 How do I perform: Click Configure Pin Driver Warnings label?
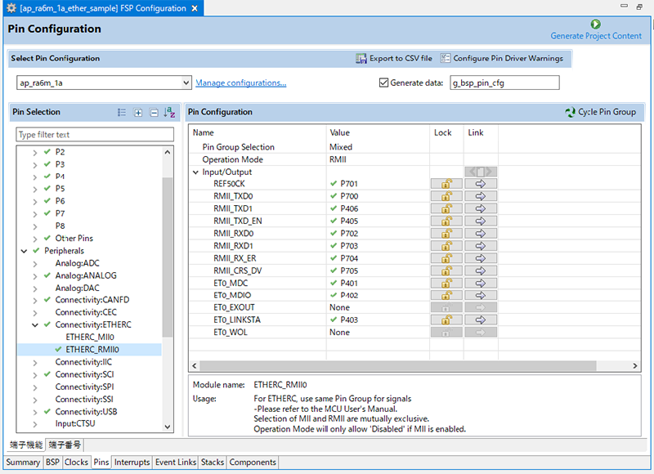coord(508,58)
